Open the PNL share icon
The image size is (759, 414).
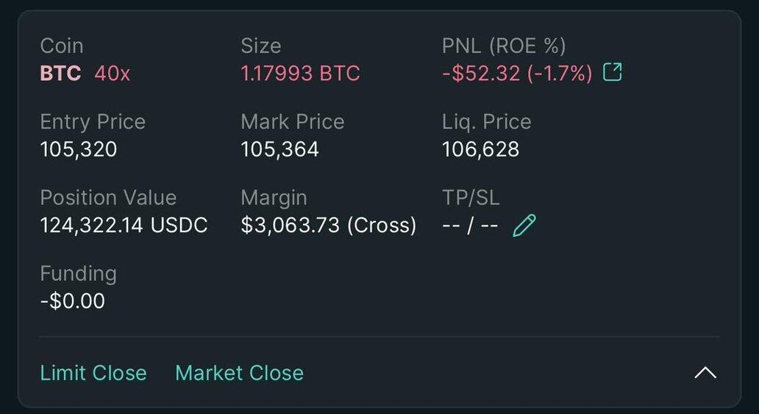612,72
